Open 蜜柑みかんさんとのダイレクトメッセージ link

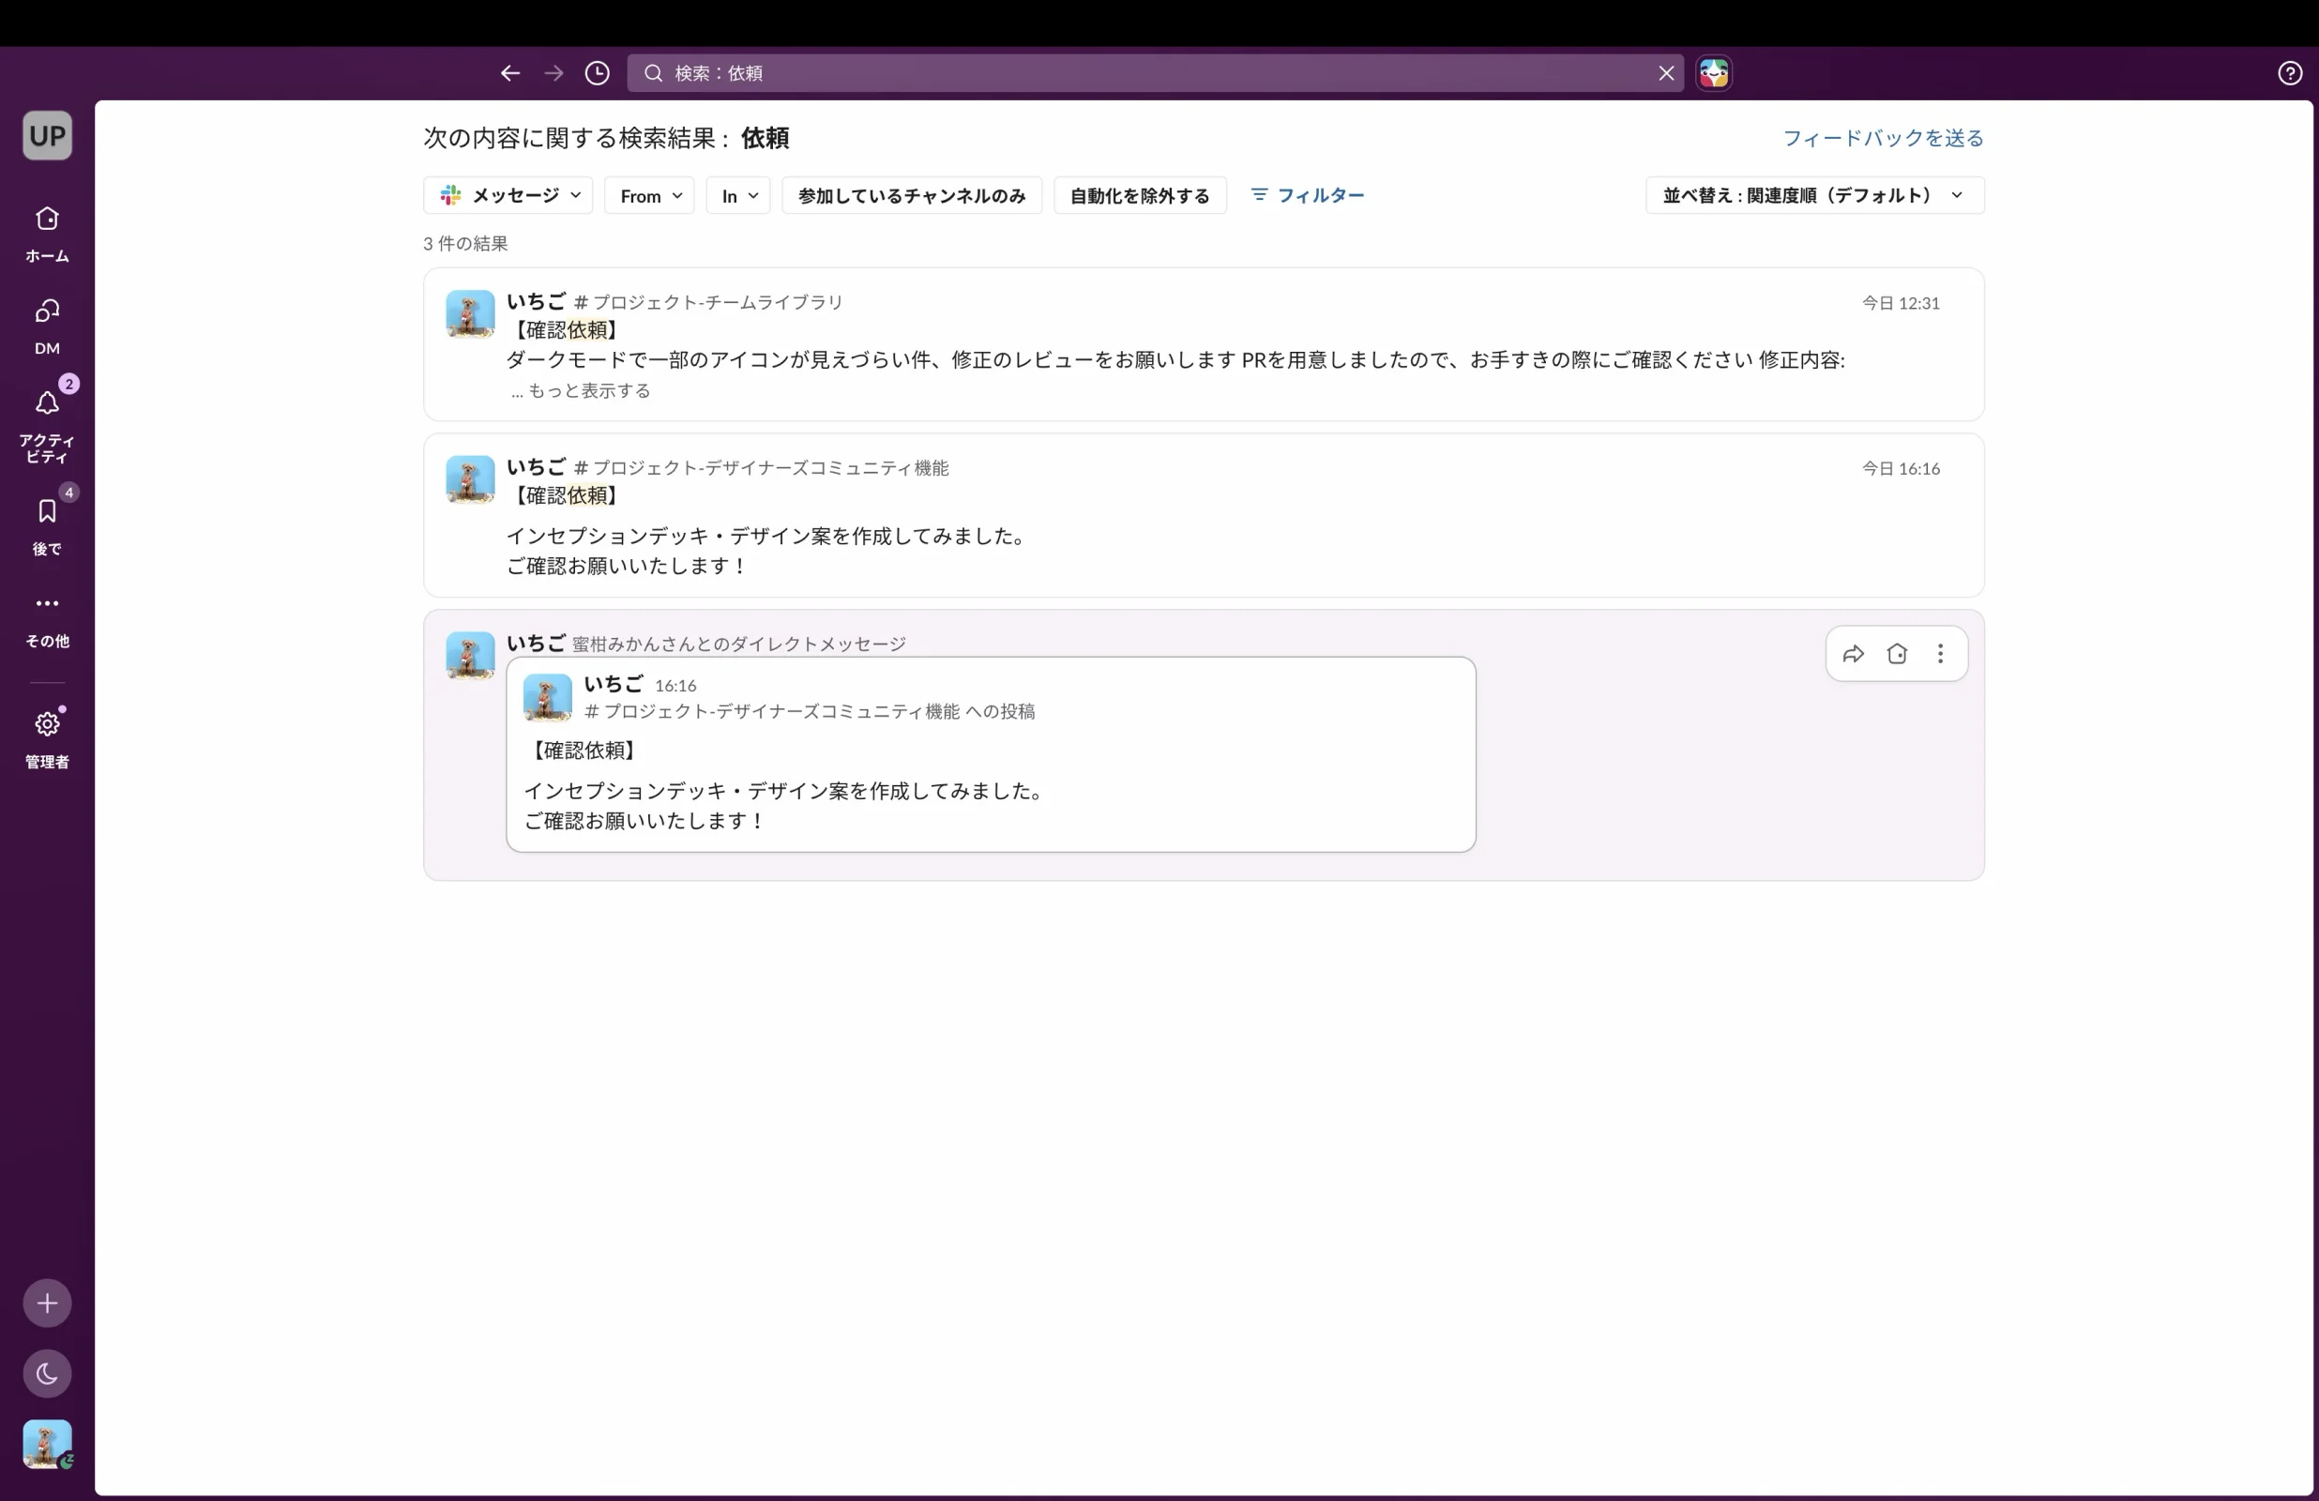[x=738, y=644]
